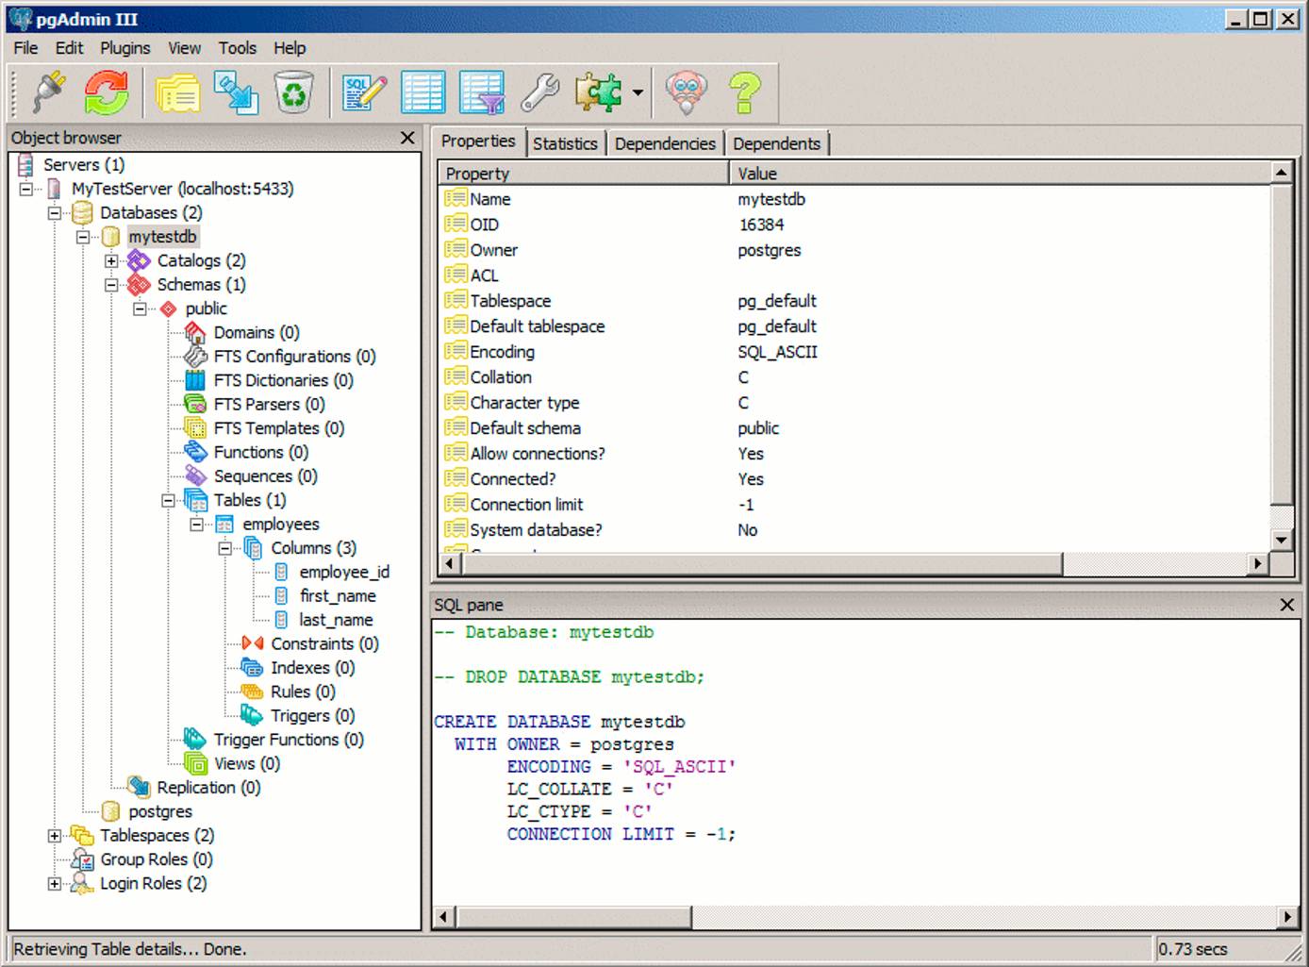Screen dimensions: 1309x967
Task: Click the object properties folder icon
Action: (x=177, y=92)
